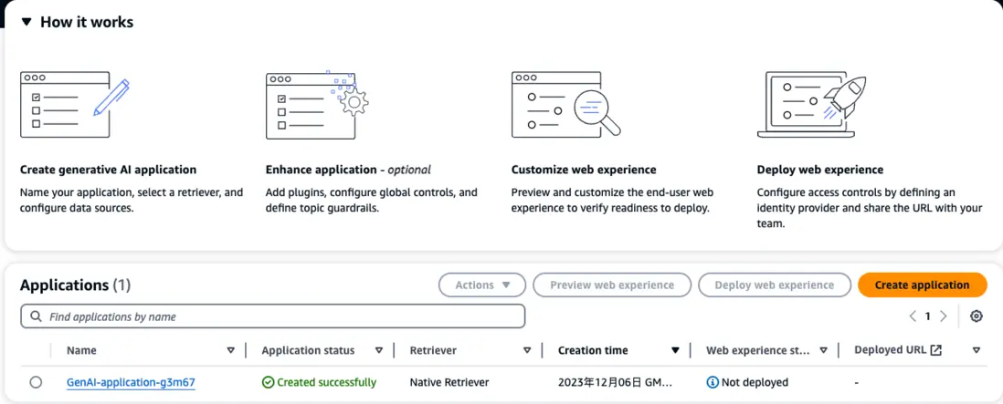Collapse the How it works section
1003x404 pixels.
pyautogui.click(x=26, y=22)
